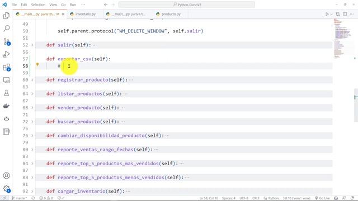Open the run options dropdown arrow
Screen dimensions: 358x201
click(332, 14)
